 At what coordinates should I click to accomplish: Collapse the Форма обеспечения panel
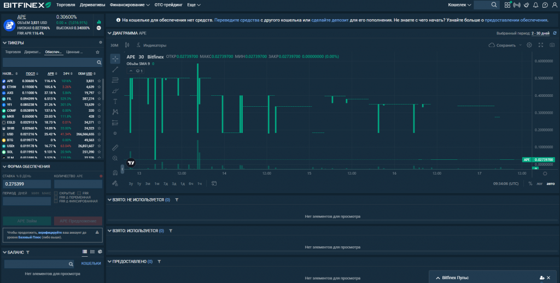[x=4, y=166]
